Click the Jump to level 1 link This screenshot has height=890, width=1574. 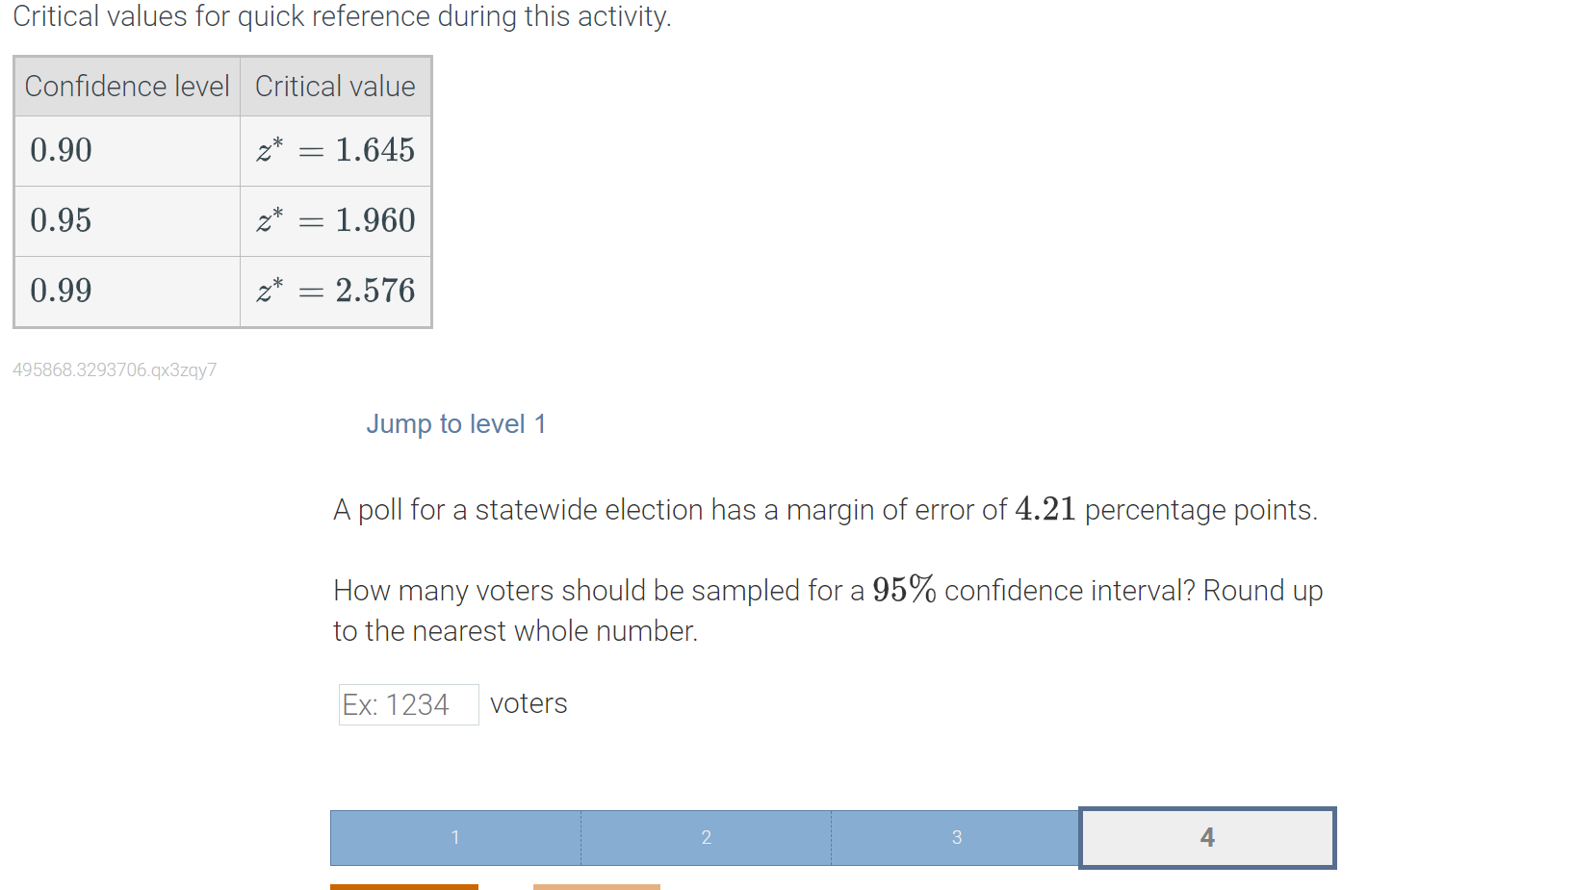pyautogui.click(x=456, y=423)
